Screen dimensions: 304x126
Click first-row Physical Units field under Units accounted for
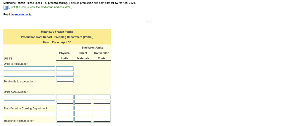(65, 97)
